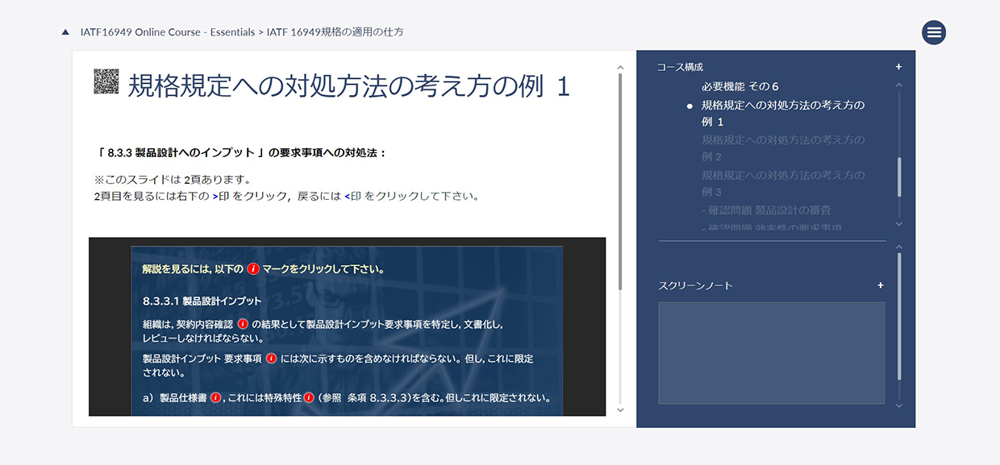This screenshot has width=1000, height=465.
Task: Click the 「8.3.3 製品設計へのインプット」 requirement heading
Action: (x=242, y=152)
